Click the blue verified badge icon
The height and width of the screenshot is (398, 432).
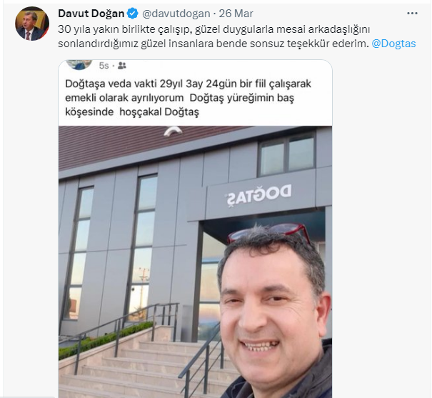(133, 14)
